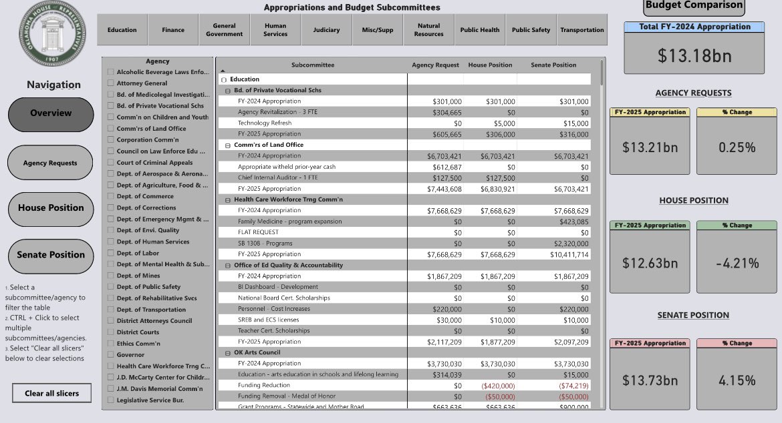Navigate to the Senate Position page
The height and width of the screenshot is (423, 782).
click(x=51, y=256)
